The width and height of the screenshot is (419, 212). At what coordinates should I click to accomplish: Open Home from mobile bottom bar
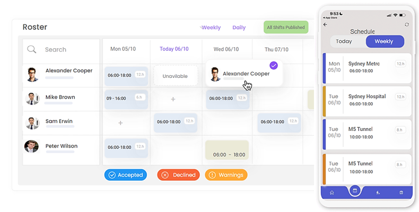332,192
